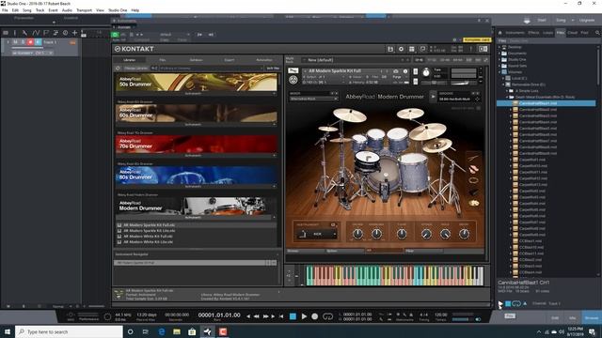Switch to the browser Effects tab
This screenshot has width=602, height=338.
(533, 33)
